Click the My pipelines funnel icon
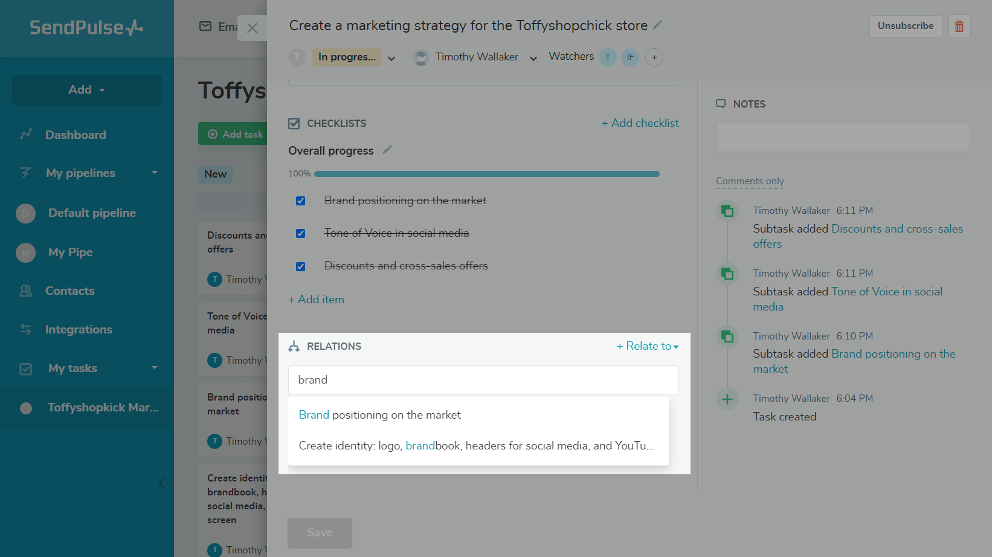Image resolution: width=992 pixels, height=557 pixels. point(25,173)
